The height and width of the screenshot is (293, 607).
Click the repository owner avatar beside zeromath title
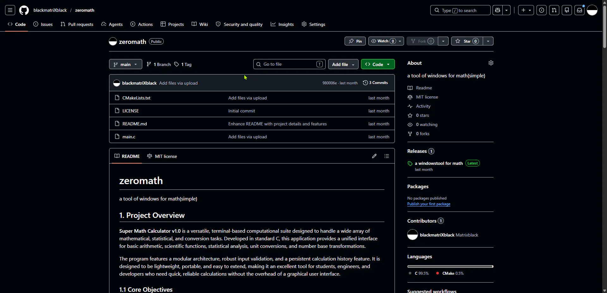[x=113, y=41]
